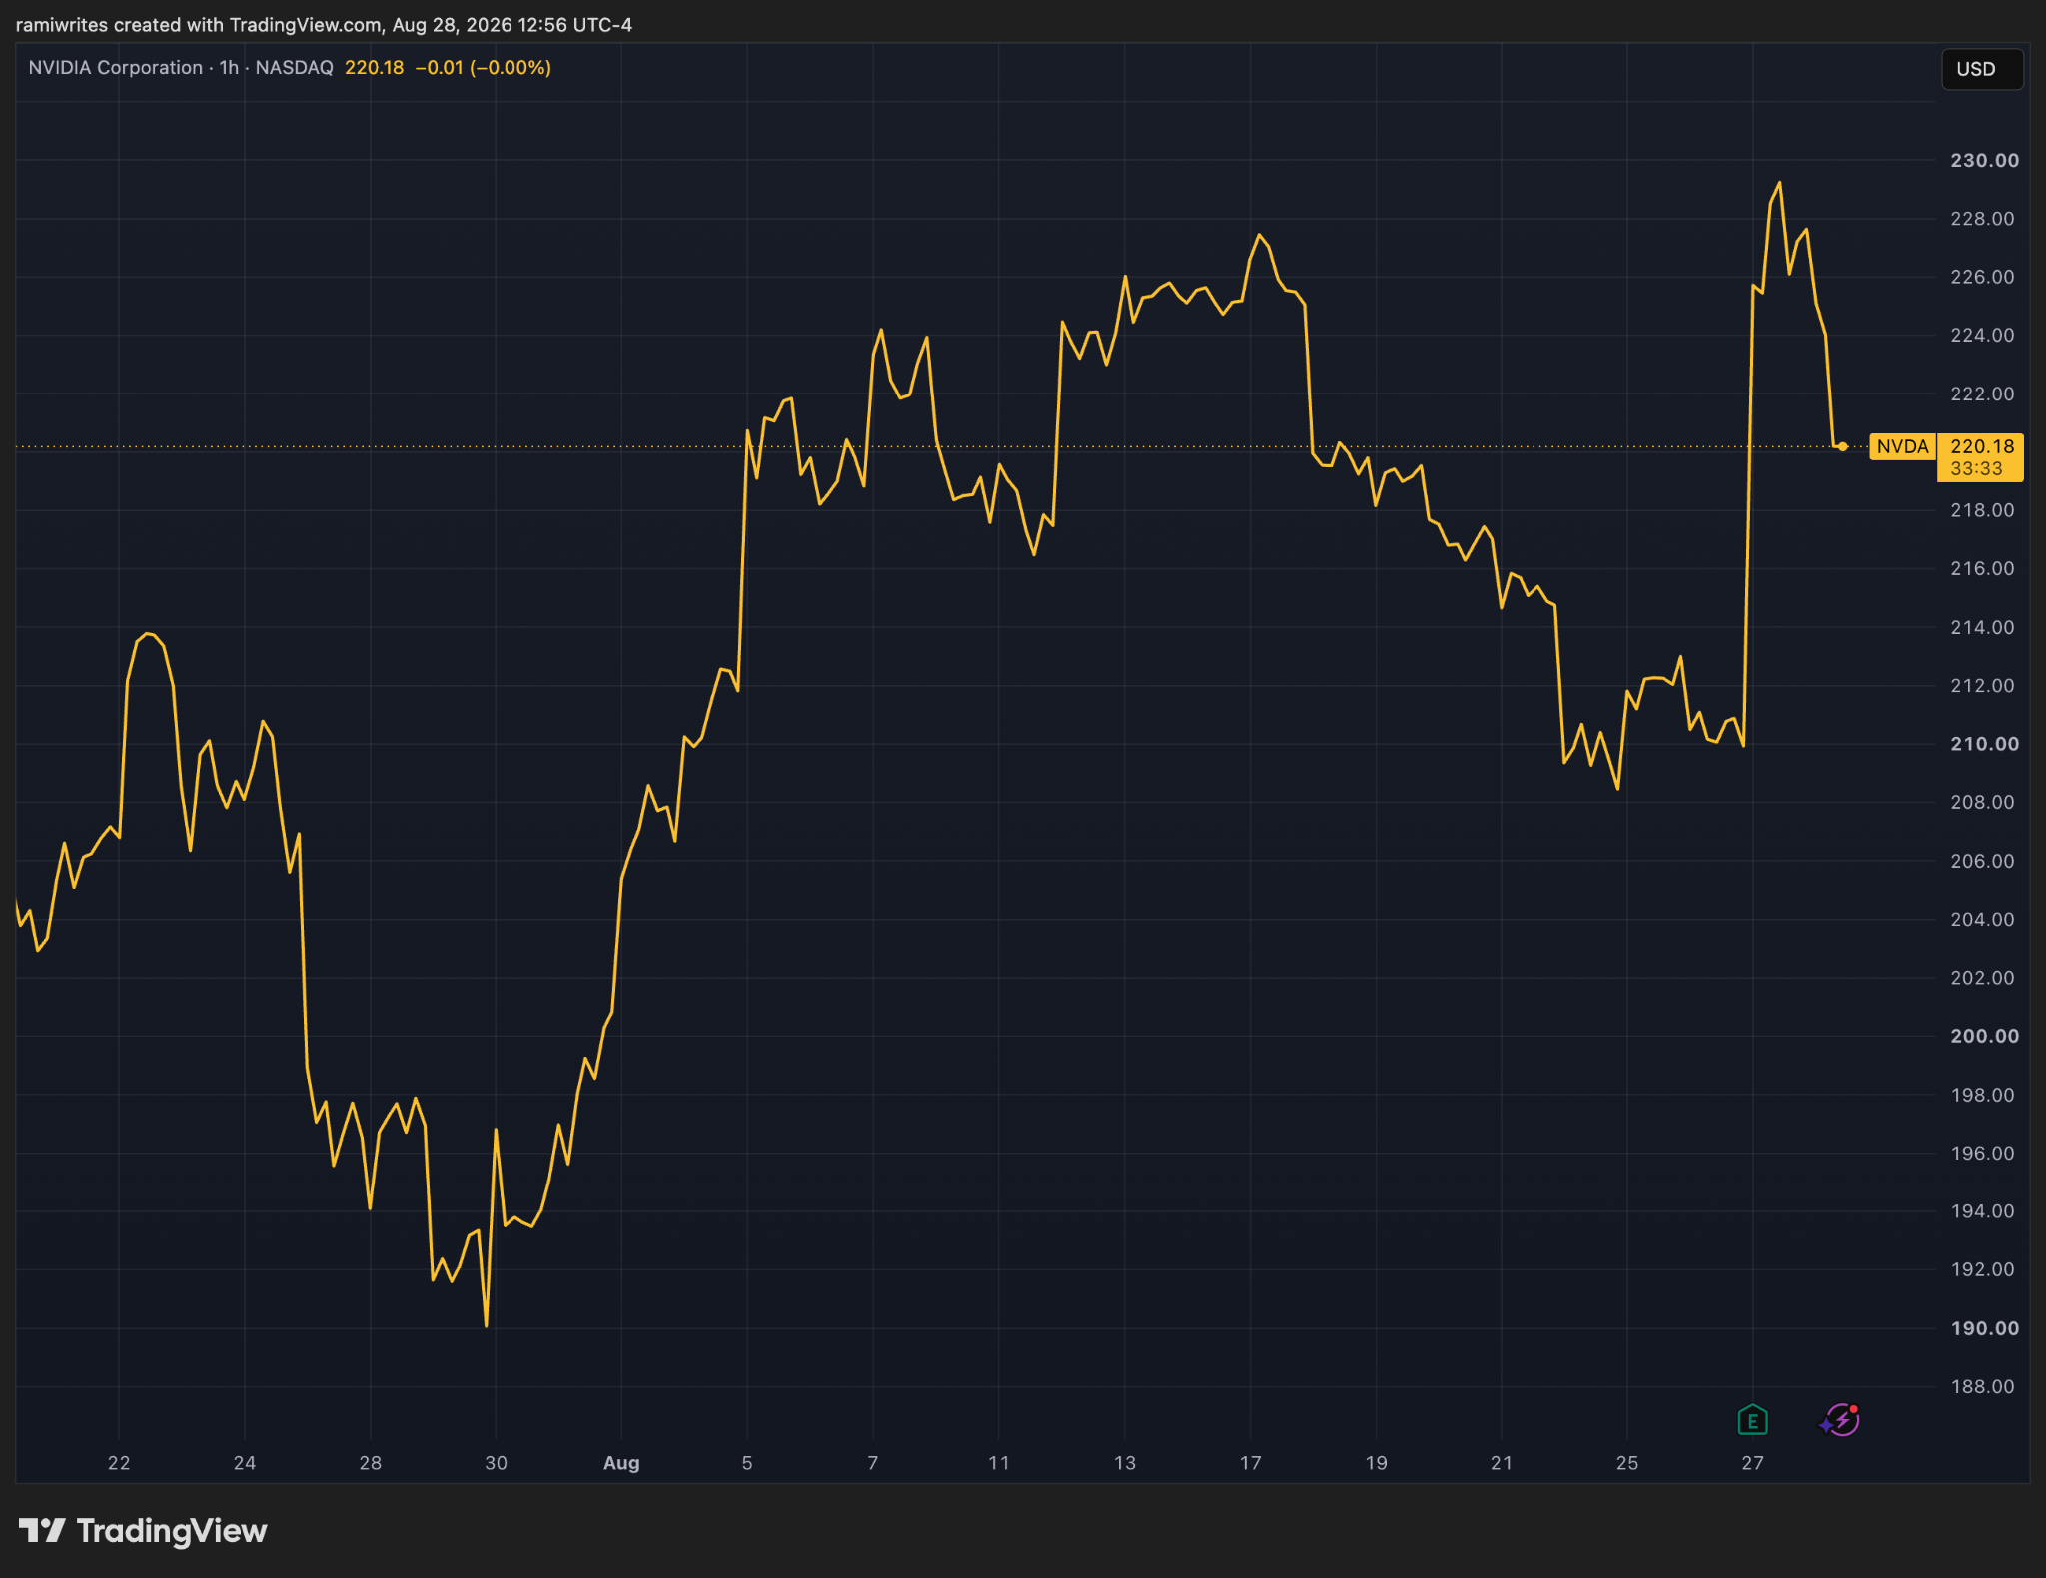Click the 224.00 price scale label
The image size is (2046, 1578).
tap(1982, 335)
